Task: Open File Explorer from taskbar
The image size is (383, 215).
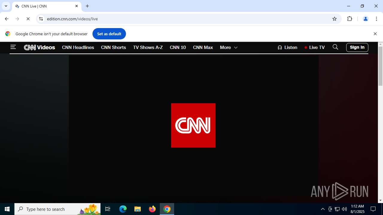Action: tap(138, 209)
